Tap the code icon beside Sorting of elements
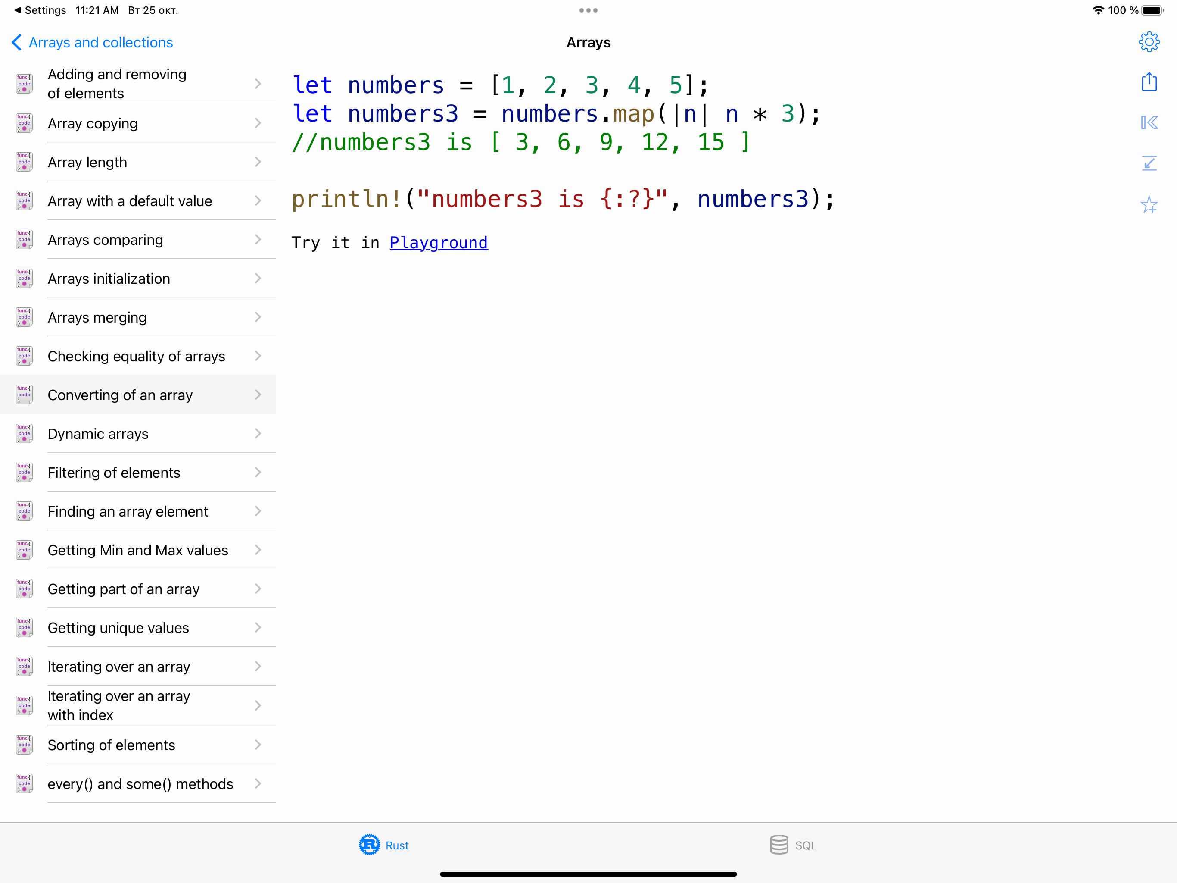Viewport: 1177px width, 883px height. tap(24, 745)
